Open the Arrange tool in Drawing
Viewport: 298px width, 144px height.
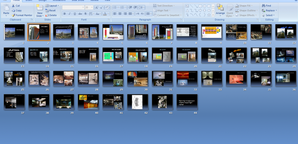[x=220, y=11]
